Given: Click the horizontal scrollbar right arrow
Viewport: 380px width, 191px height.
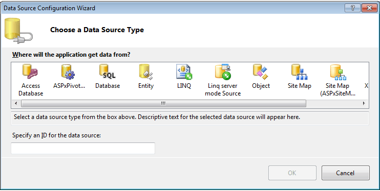Looking at the screenshot, I should pos(364,104).
